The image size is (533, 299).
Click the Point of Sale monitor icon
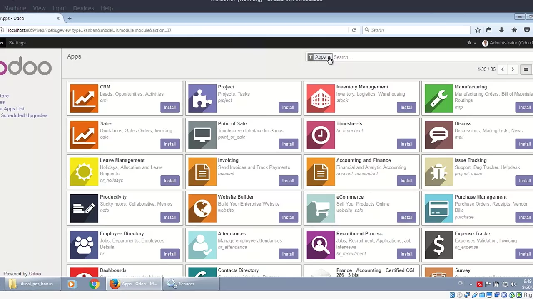click(202, 135)
